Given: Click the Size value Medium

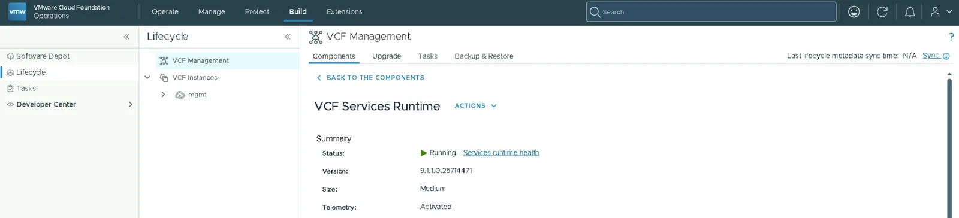Looking at the screenshot, I should (x=433, y=189).
